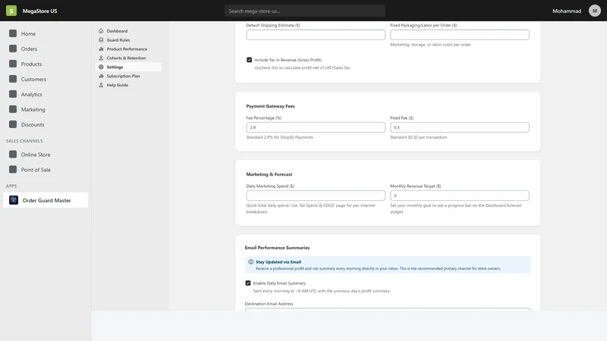Select the Settings menu item

point(128,67)
